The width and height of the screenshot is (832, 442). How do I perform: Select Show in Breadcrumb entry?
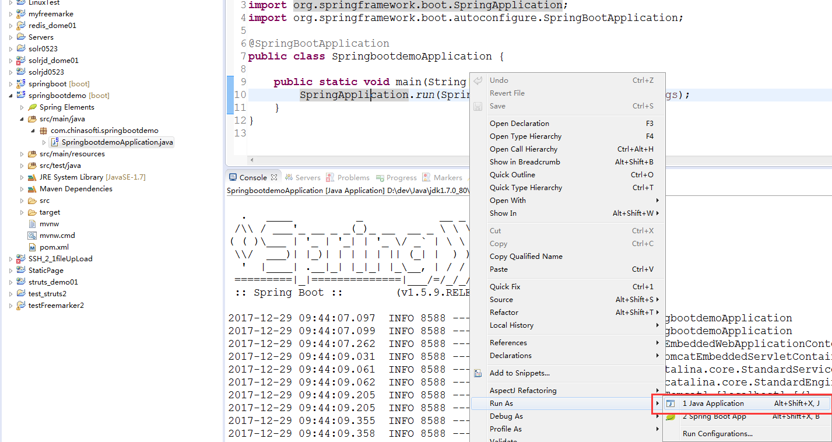coord(567,162)
